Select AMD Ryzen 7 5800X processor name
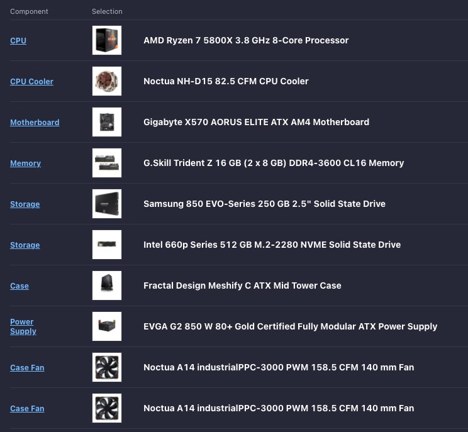The image size is (468, 432). 246,40
